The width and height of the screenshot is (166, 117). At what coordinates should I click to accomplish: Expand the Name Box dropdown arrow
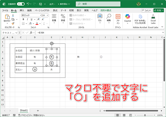click(16, 33)
